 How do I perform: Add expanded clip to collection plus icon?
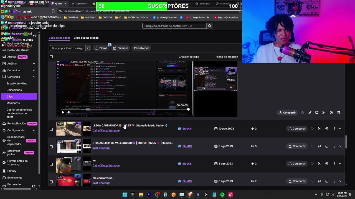331,112
